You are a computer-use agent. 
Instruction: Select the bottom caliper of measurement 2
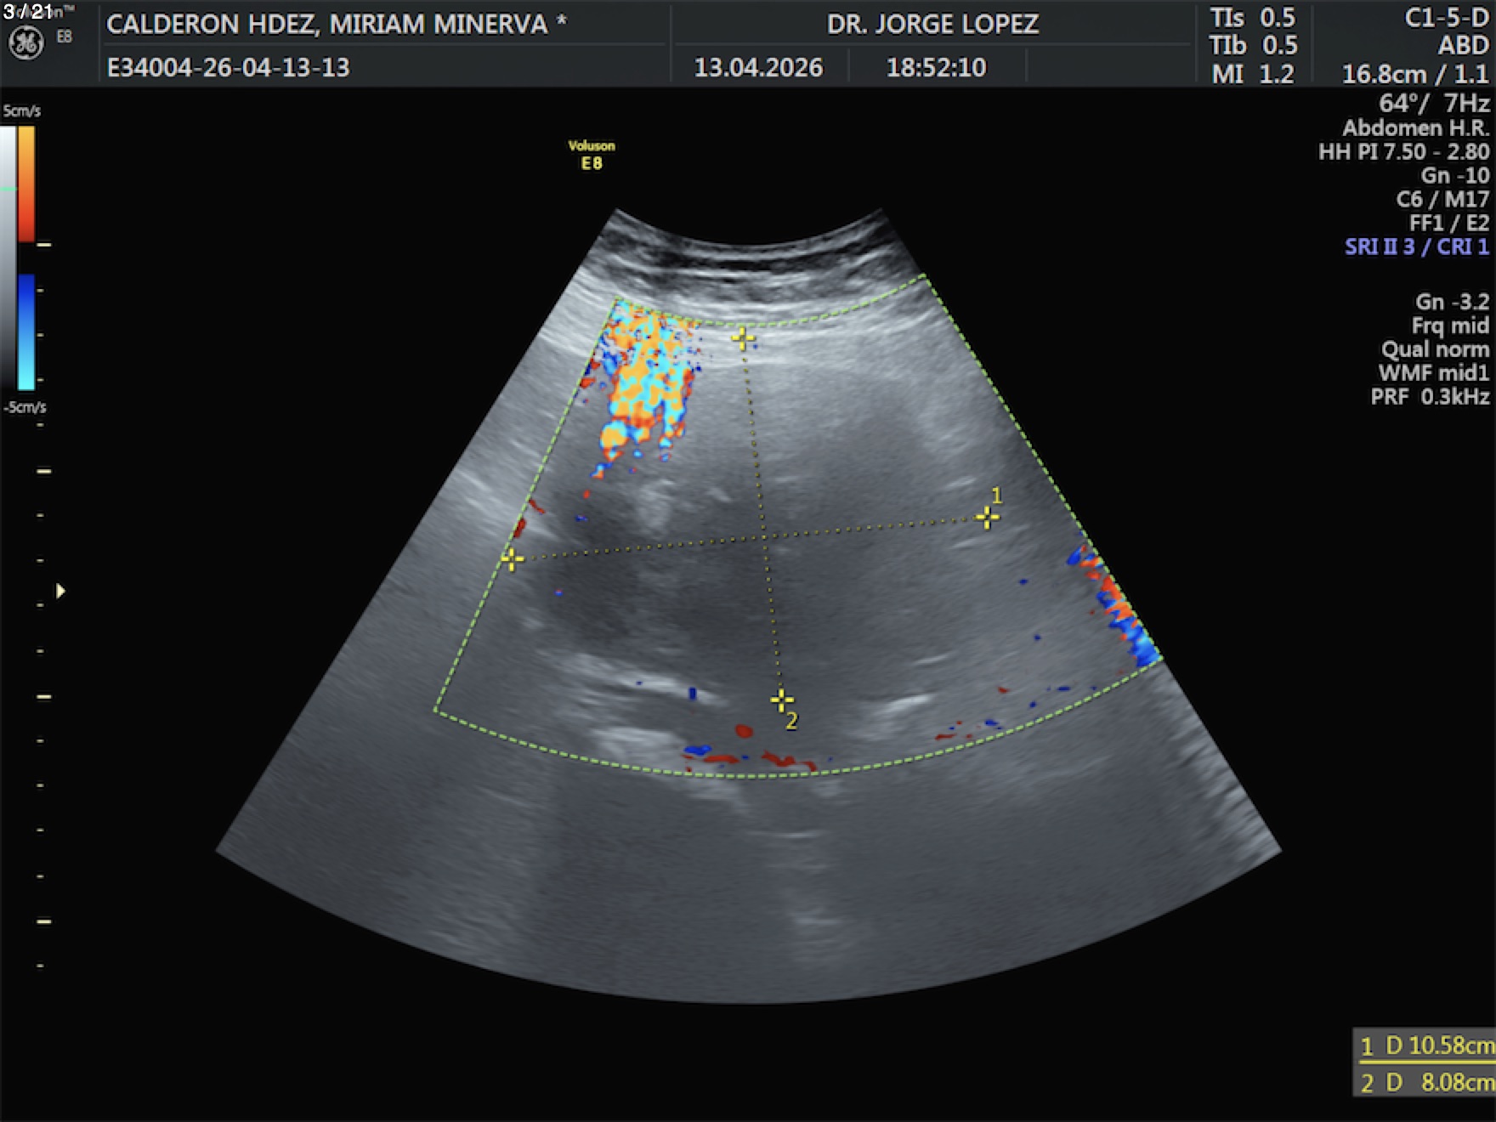point(781,700)
